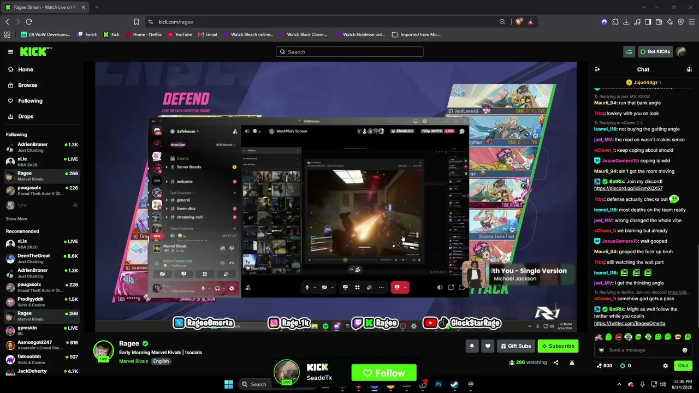This screenshot has width=699, height=393.
Task: Open the user profile avatar menu
Action: pyautogui.click(x=680, y=52)
